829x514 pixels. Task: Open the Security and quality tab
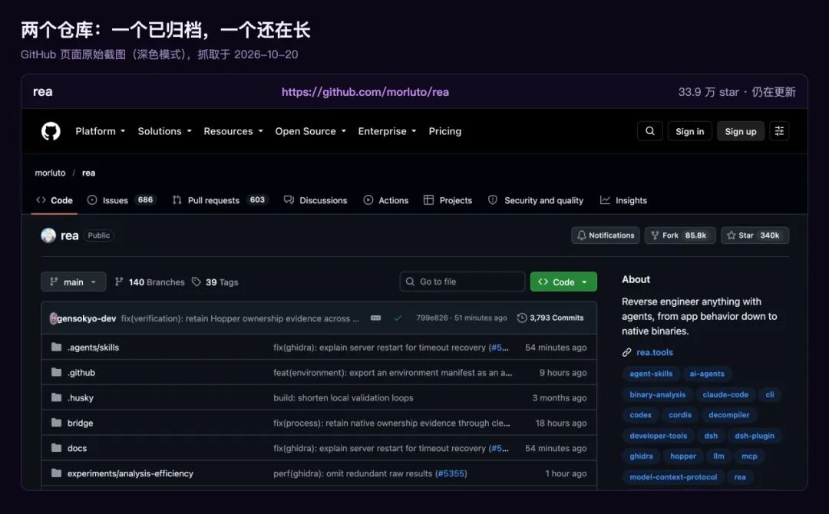[536, 200]
